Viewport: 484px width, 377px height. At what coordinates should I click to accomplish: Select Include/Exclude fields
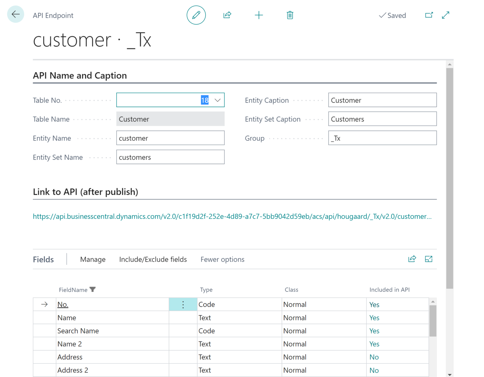point(153,259)
